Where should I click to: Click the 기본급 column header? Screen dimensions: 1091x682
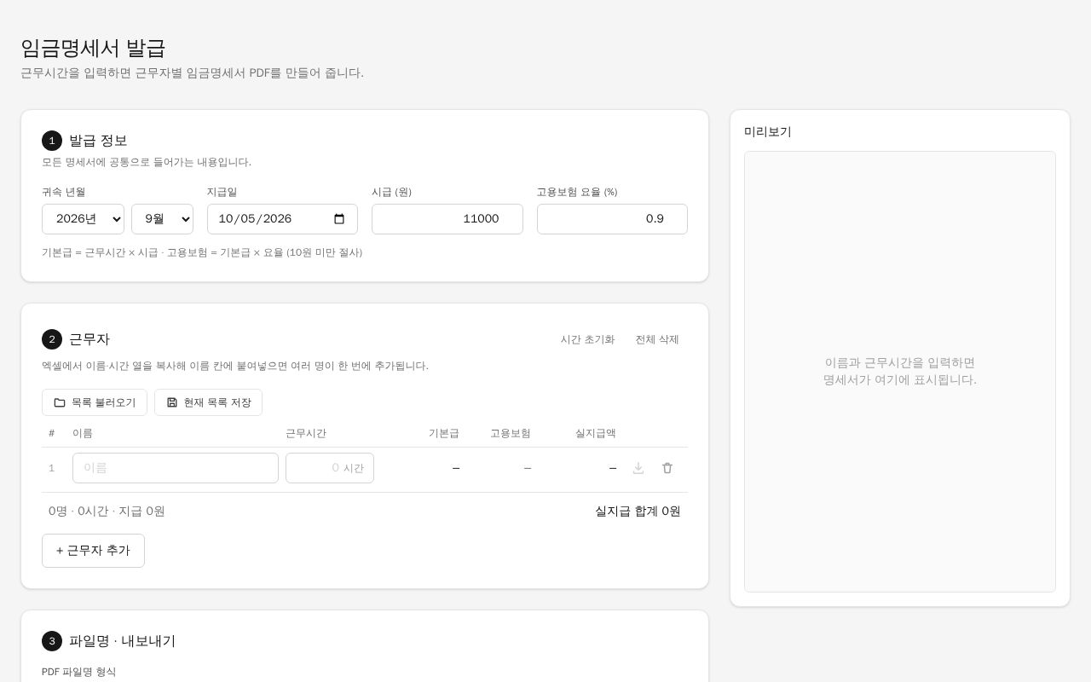[444, 433]
